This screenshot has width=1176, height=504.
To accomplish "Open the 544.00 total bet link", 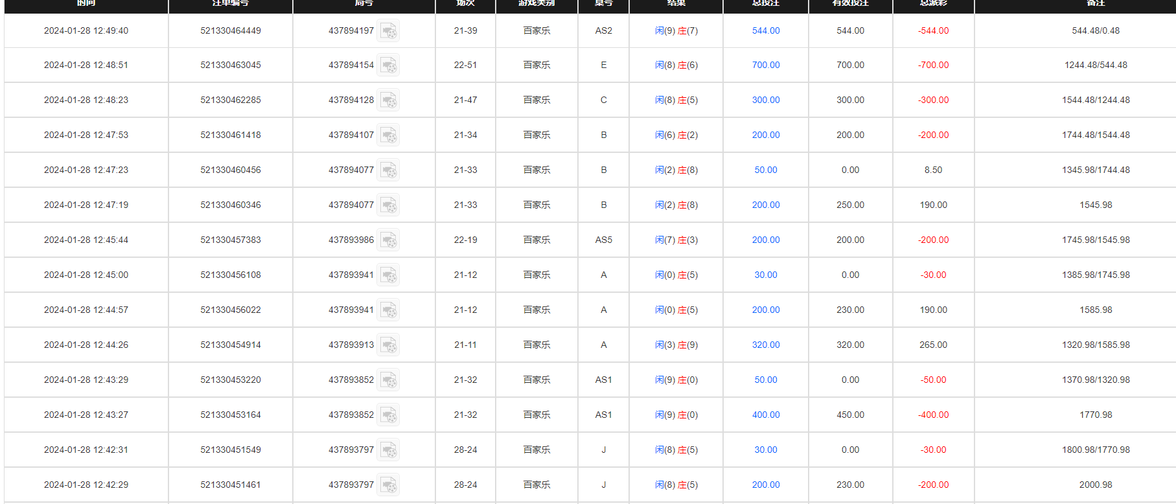I will point(766,30).
